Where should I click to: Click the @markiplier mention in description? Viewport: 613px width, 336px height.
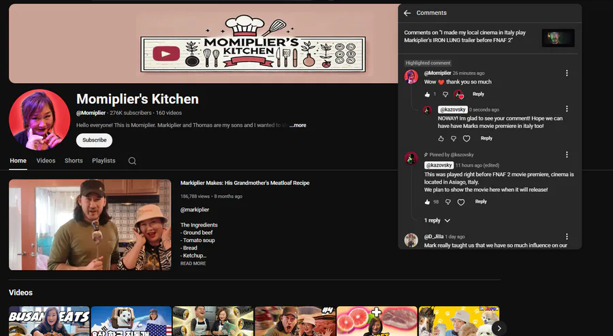pyautogui.click(x=195, y=210)
